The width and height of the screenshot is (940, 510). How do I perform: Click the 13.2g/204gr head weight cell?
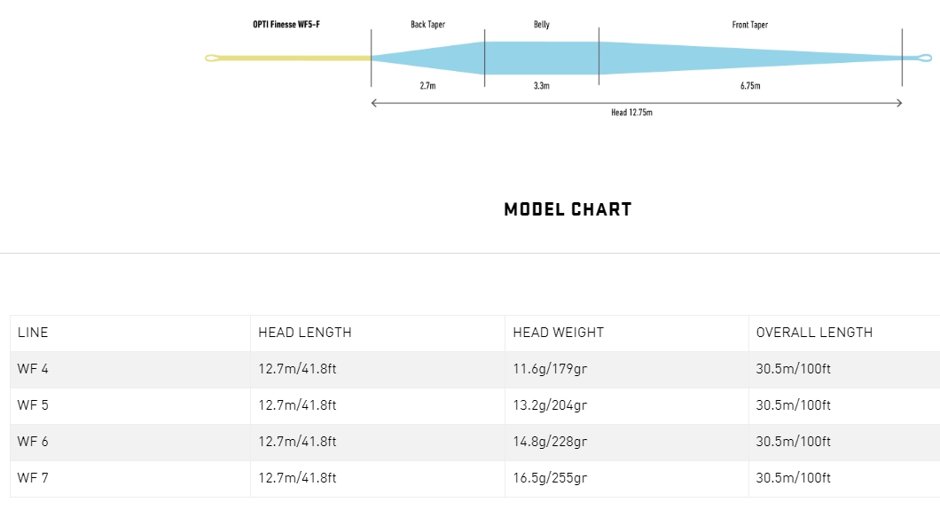tap(550, 405)
